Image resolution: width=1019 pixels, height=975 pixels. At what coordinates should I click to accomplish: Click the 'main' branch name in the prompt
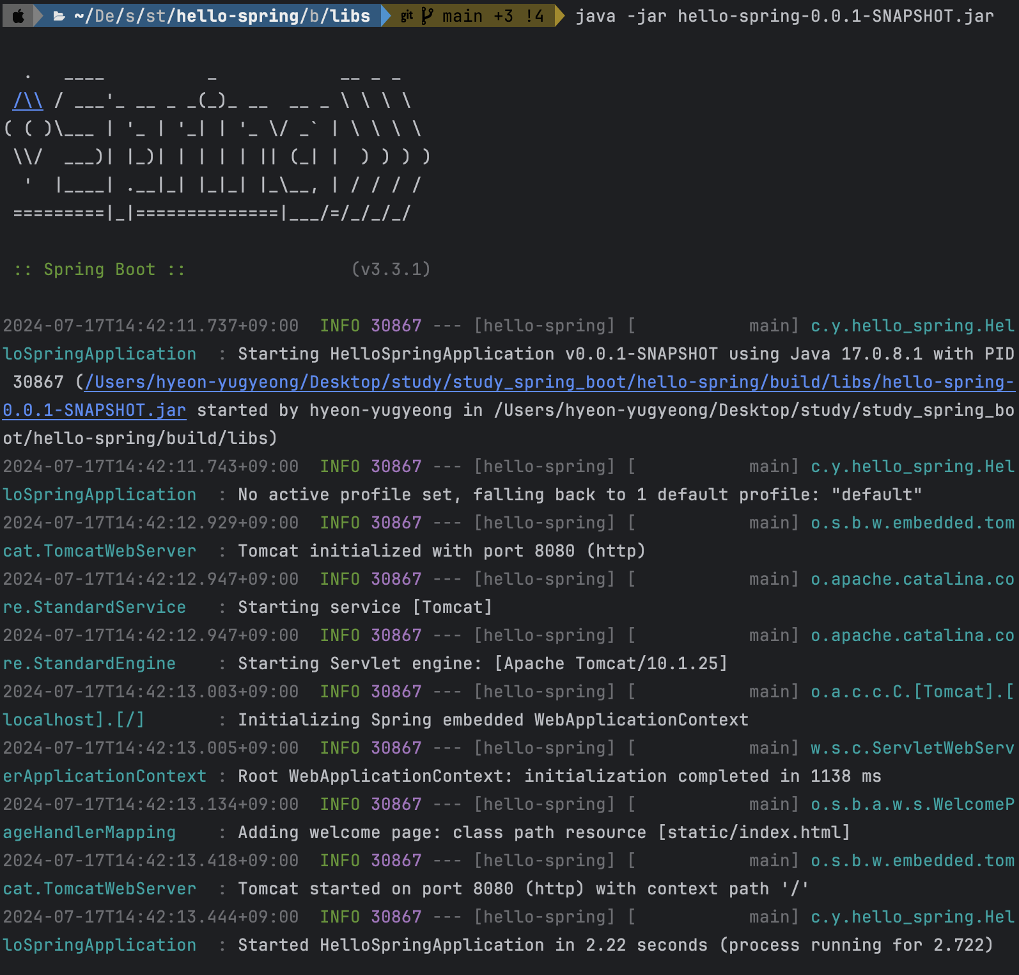[462, 16]
